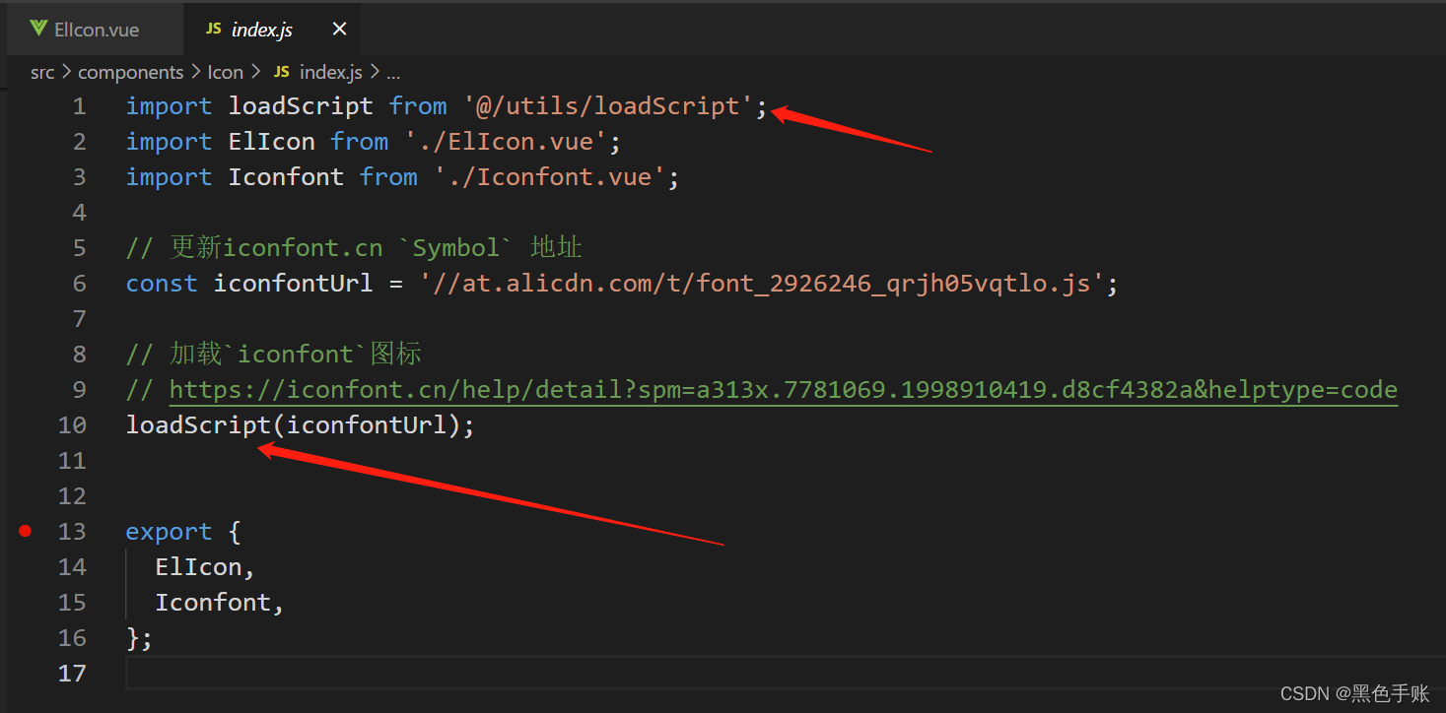The width and height of the screenshot is (1446, 713).
Task: Click the index.js label in the breadcrumb
Action: pyautogui.click(x=330, y=72)
